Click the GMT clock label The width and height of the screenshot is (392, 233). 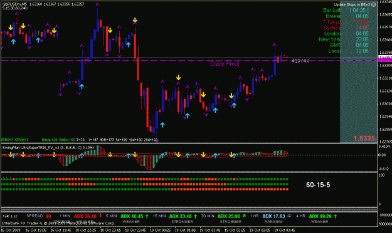click(335, 45)
